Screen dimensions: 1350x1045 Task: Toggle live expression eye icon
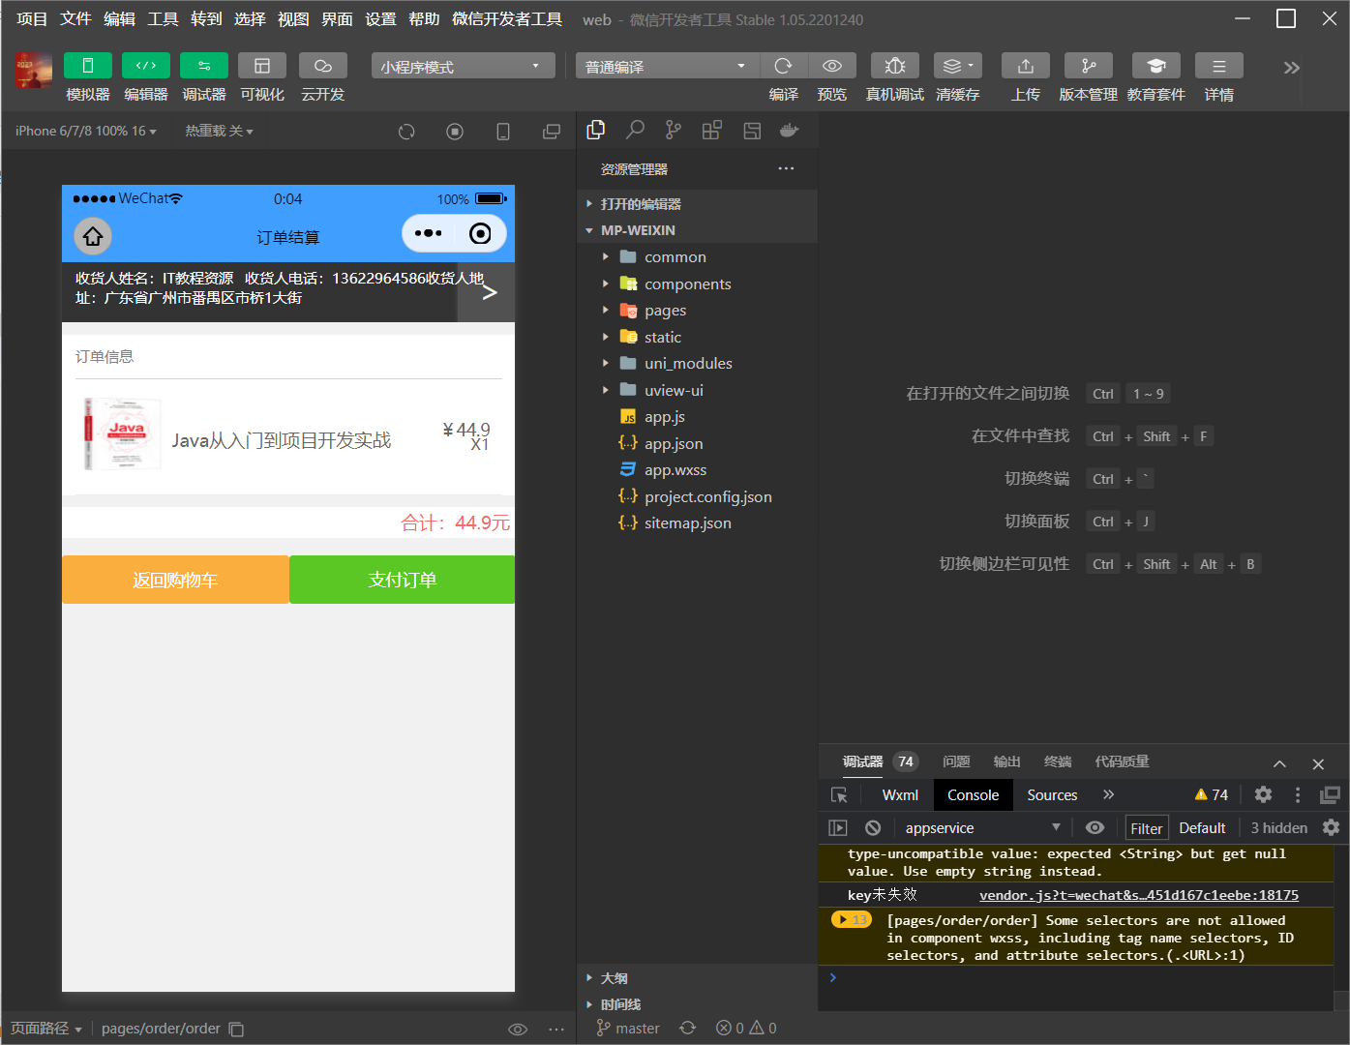click(1095, 827)
